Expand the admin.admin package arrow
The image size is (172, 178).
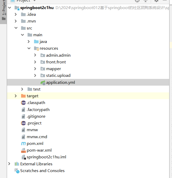35,55
